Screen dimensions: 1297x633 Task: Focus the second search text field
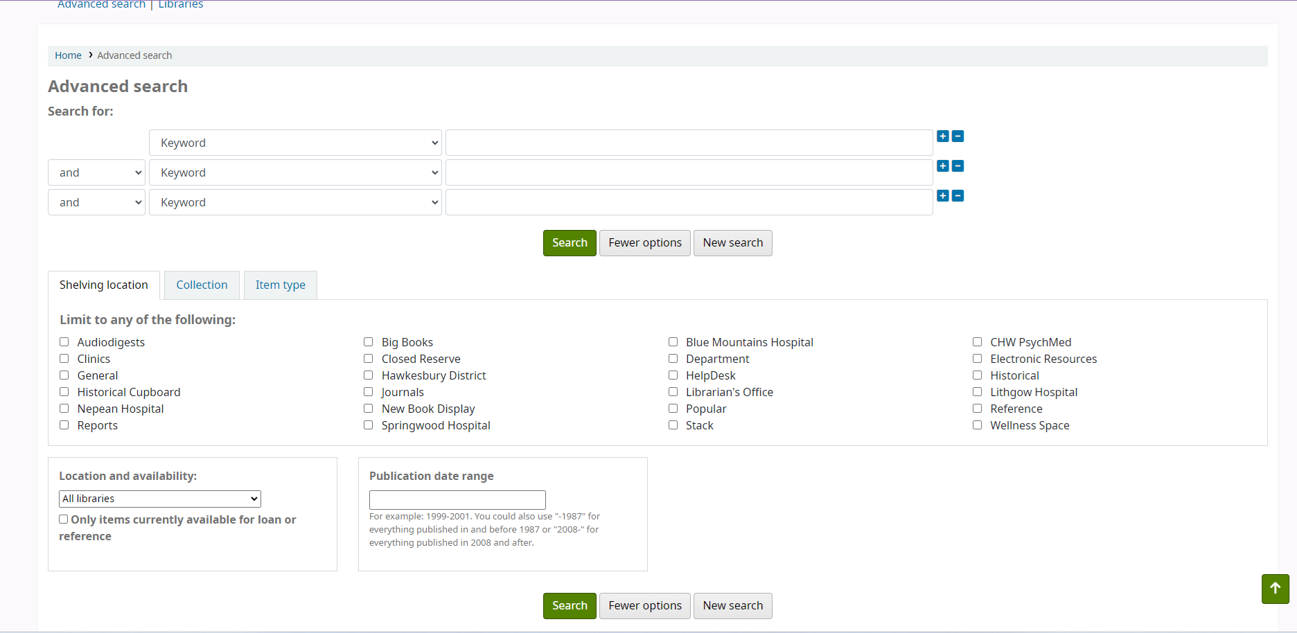pos(689,172)
